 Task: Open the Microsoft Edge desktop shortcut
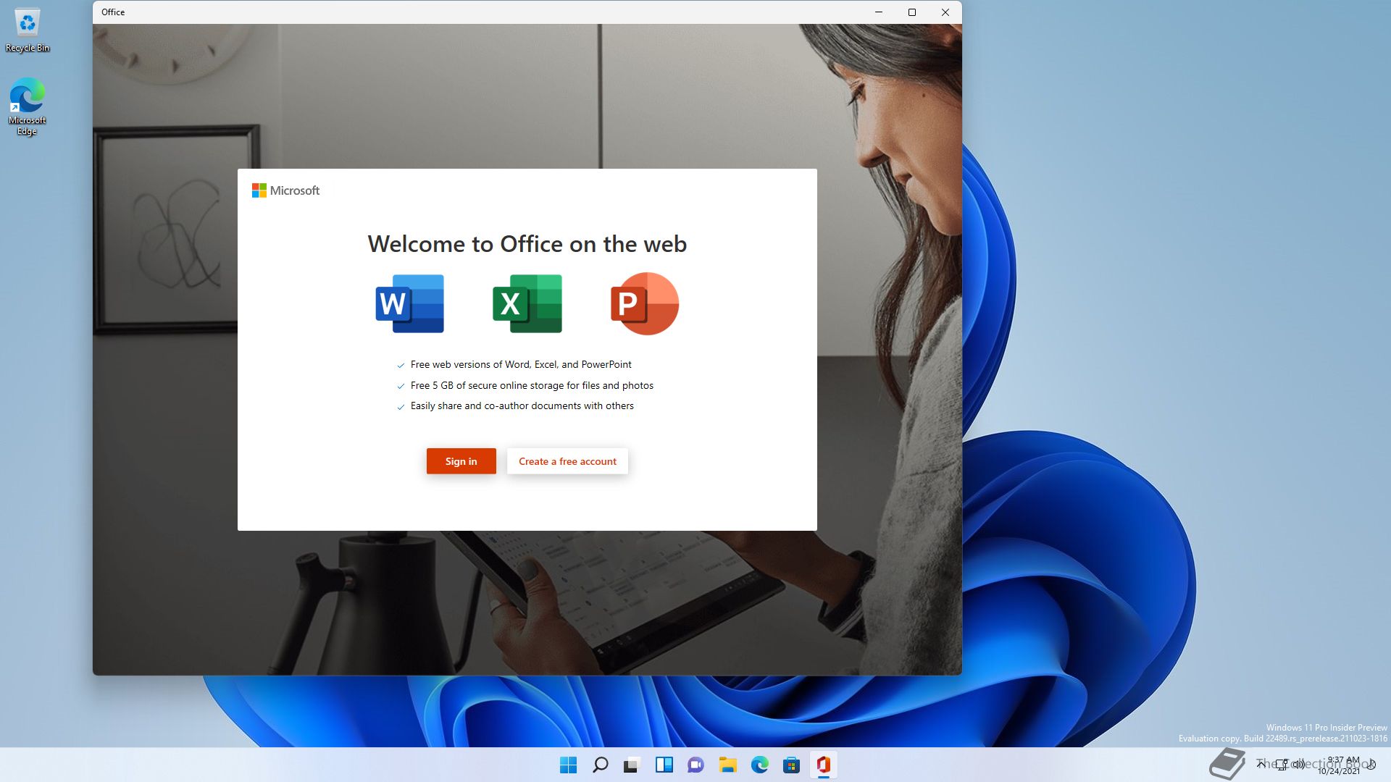pos(28,106)
